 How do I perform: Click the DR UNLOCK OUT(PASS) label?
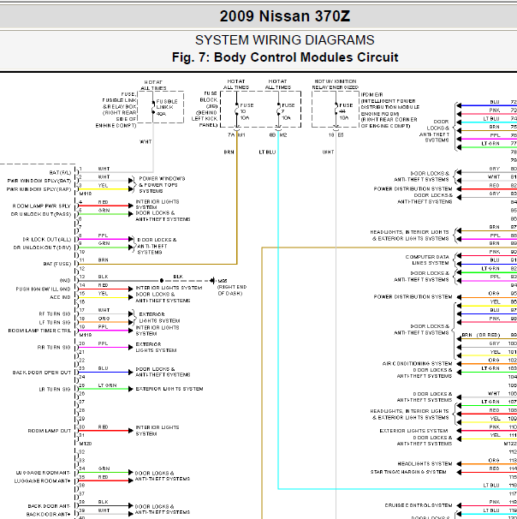coord(41,214)
